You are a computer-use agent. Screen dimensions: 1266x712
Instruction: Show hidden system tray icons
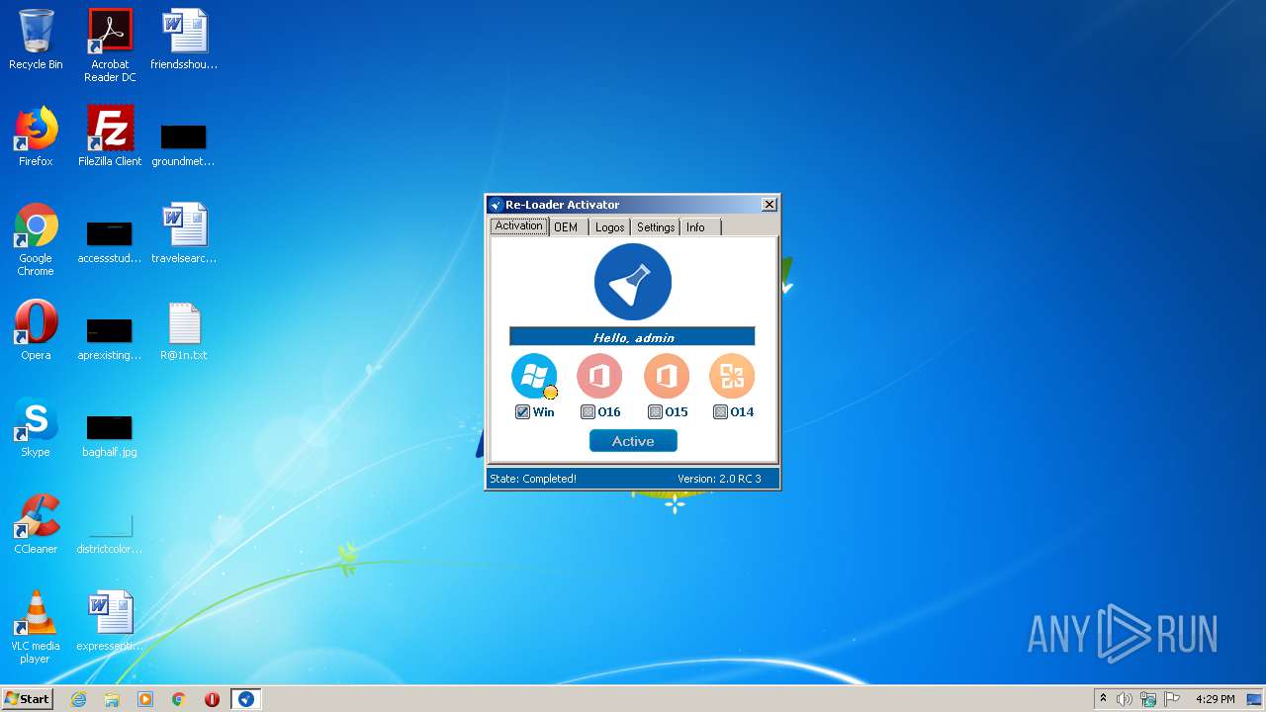point(1103,698)
